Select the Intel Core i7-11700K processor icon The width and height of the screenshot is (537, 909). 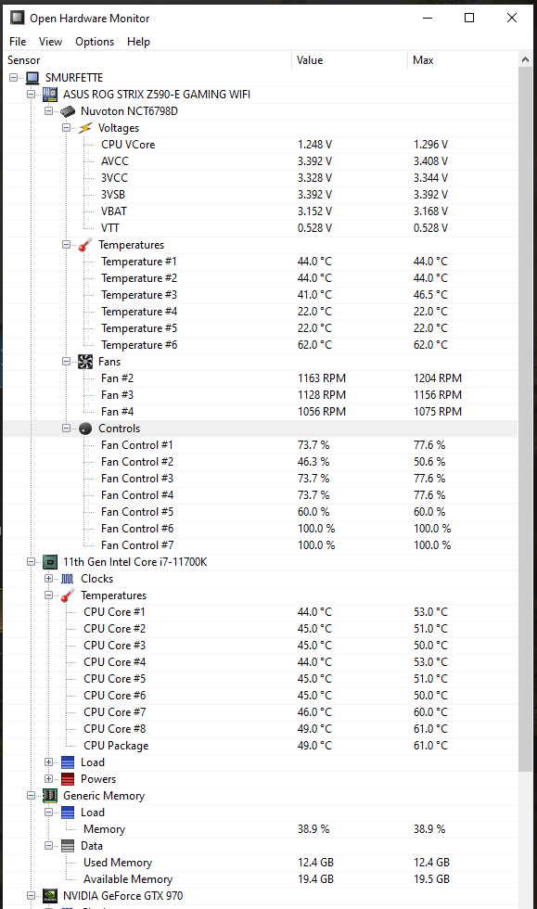click(x=49, y=561)
